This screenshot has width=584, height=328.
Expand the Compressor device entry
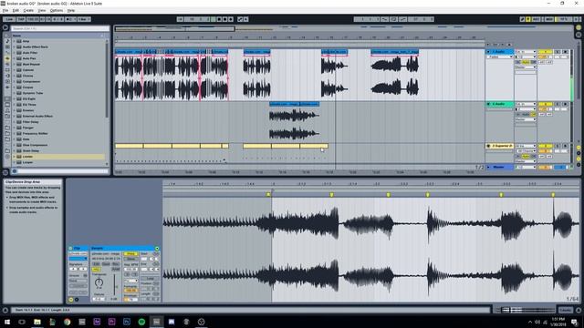coord(15,81)
